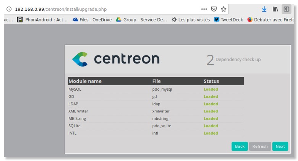Image resolution: width=298 pixels, height=161 pixels.
Task: Click Next to continue the upgrade
Action: pos(280,146)
